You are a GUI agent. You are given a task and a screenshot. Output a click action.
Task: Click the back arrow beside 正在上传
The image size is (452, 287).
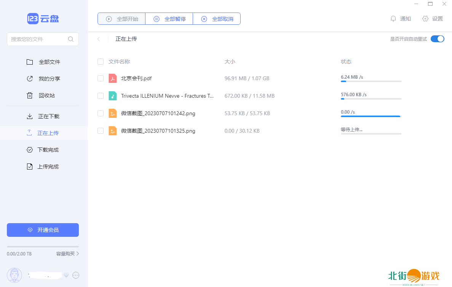(x=99, y=39)
